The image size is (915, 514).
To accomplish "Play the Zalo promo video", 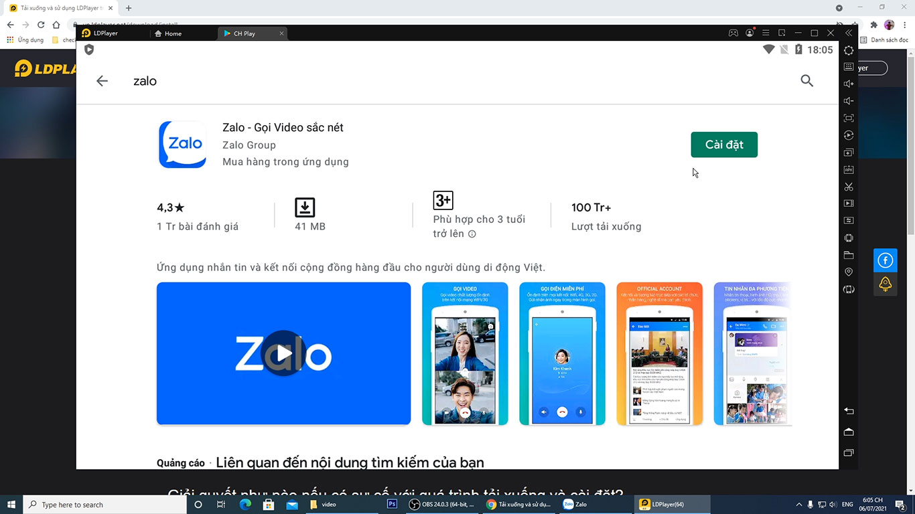I will (x=283, y=353).
